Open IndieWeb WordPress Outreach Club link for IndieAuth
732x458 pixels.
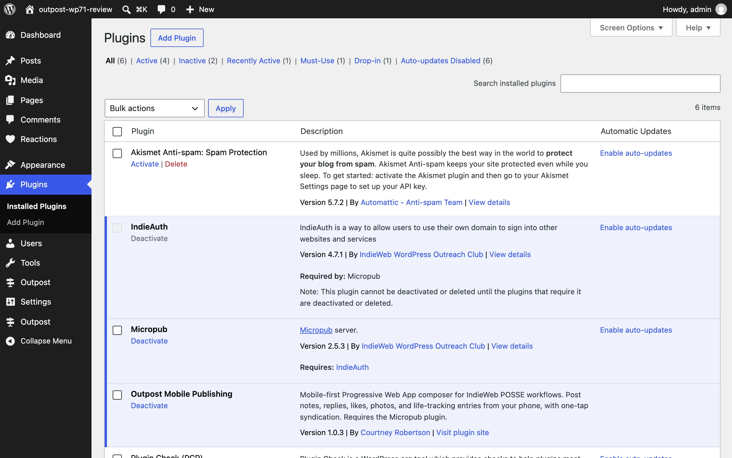421,254
